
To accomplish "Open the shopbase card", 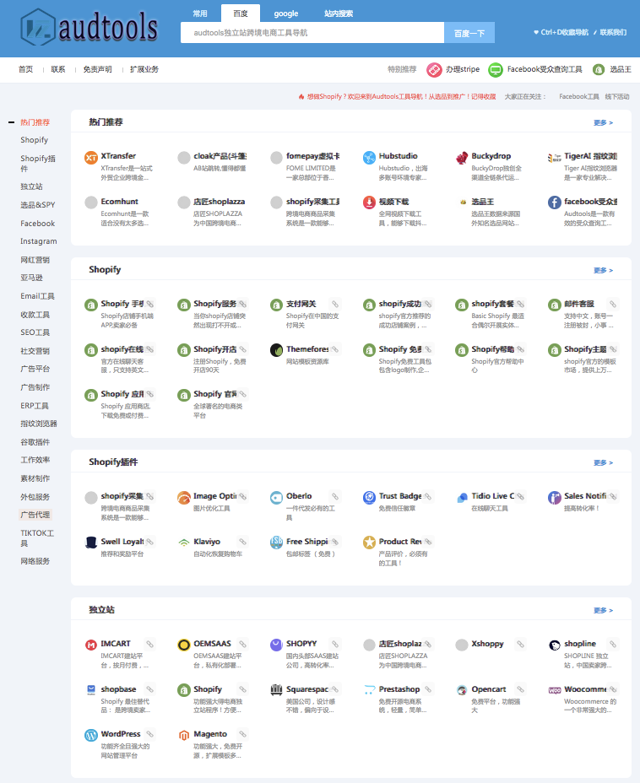I will [x=119, y=699].
